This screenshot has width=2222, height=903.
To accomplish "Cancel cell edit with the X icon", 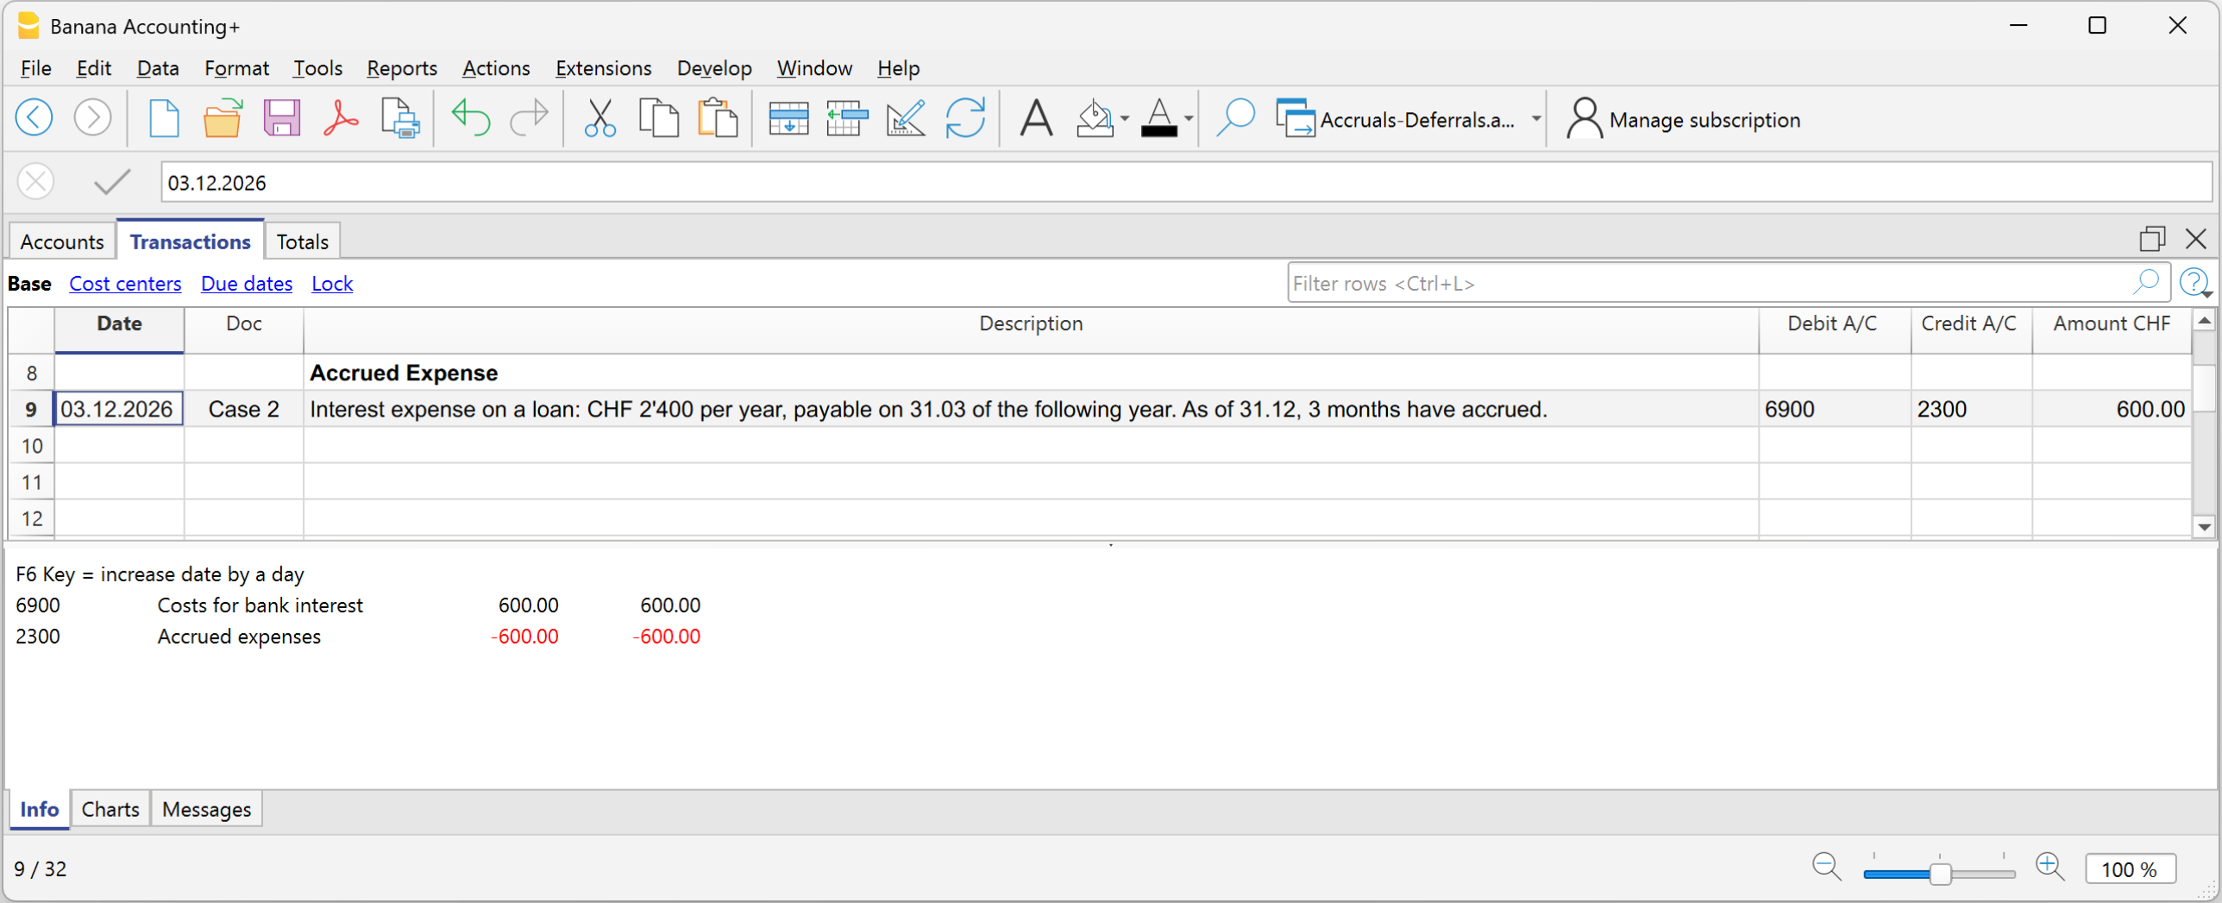I will coord(36,182).
